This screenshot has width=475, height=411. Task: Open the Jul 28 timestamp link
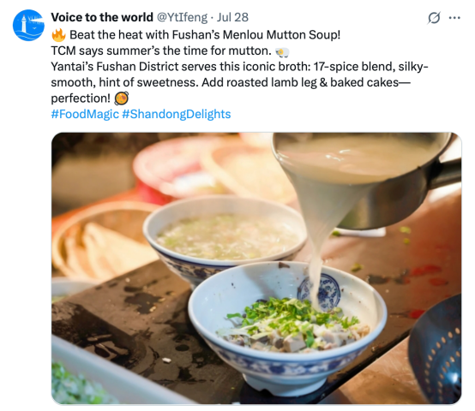click(x=232, y=17)
